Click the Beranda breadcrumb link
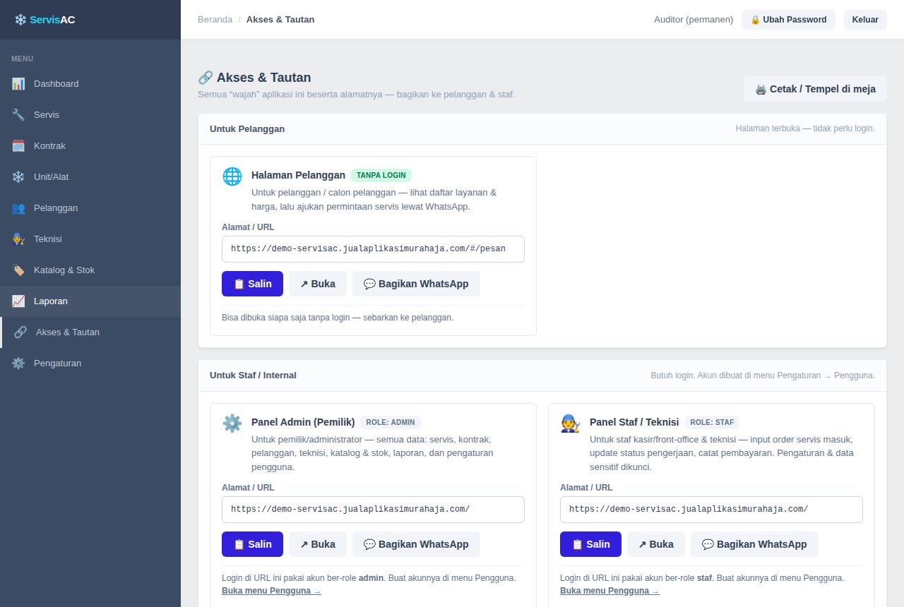Image resolution: width=904 pixels, height=607 pixels. tap(215, 20)
